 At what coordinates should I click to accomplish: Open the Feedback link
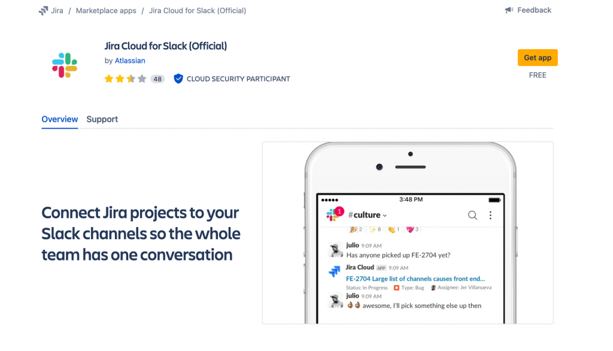[534, 10]
